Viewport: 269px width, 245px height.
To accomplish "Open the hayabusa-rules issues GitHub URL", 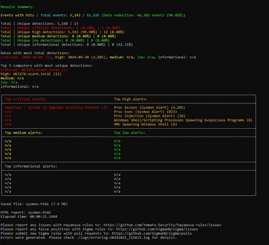I will (162, 225).
